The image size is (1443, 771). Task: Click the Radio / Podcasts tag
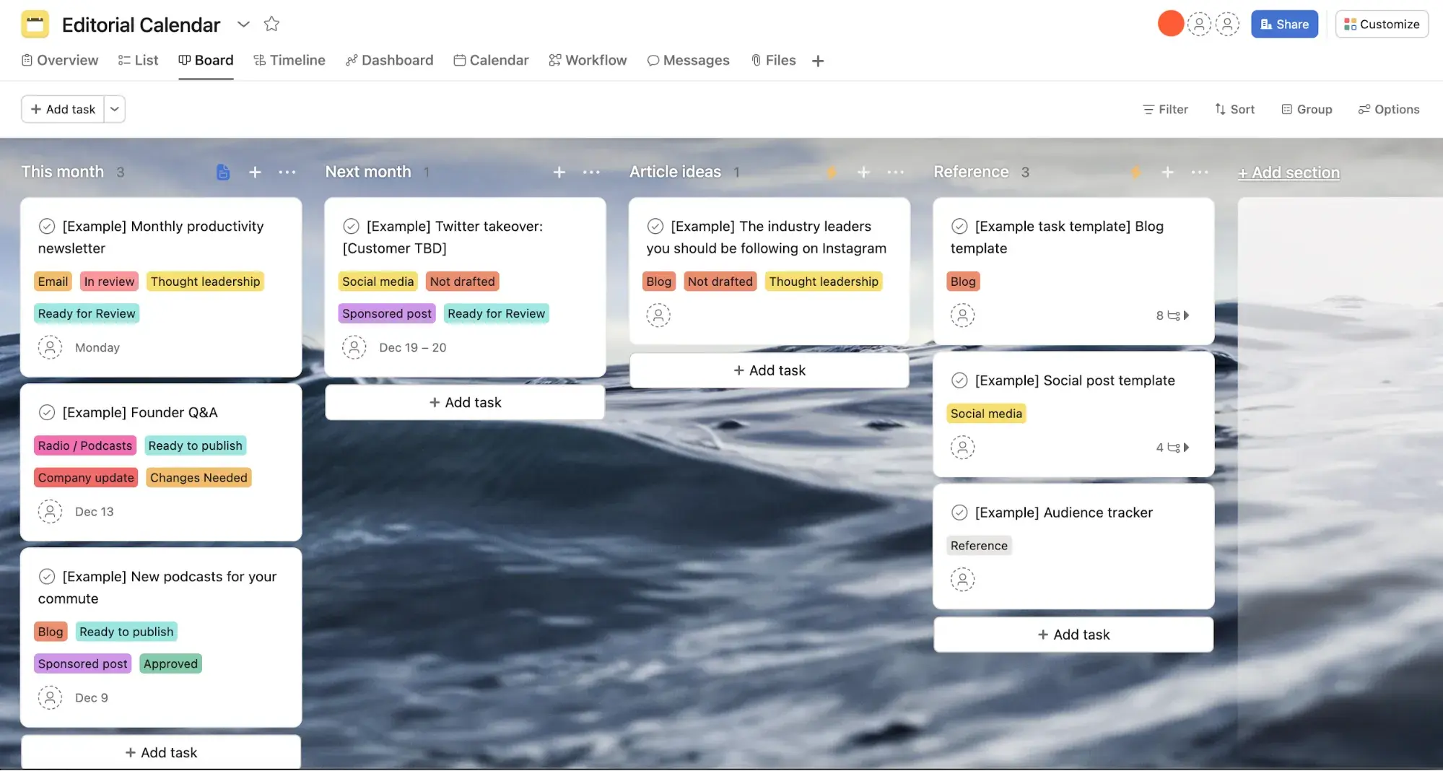pyautogui.click(x=85, y=445)
